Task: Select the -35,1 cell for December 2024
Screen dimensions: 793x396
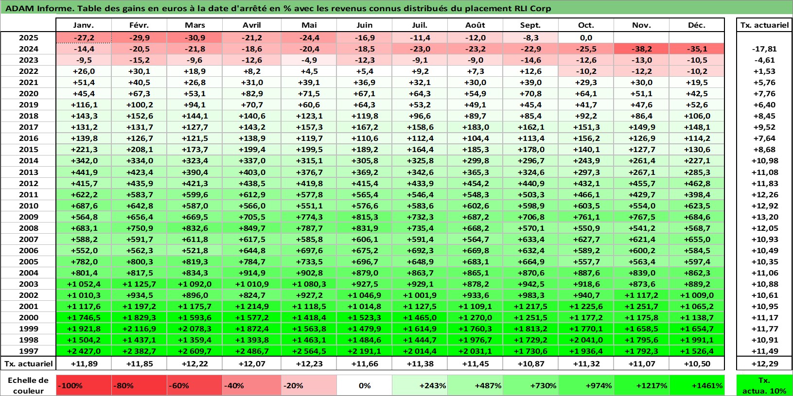Action: pos(697,49)
